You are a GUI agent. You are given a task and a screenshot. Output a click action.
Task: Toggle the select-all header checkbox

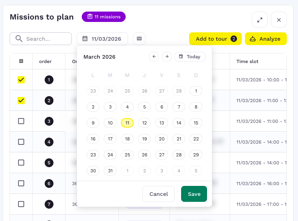tap(21, 61)
